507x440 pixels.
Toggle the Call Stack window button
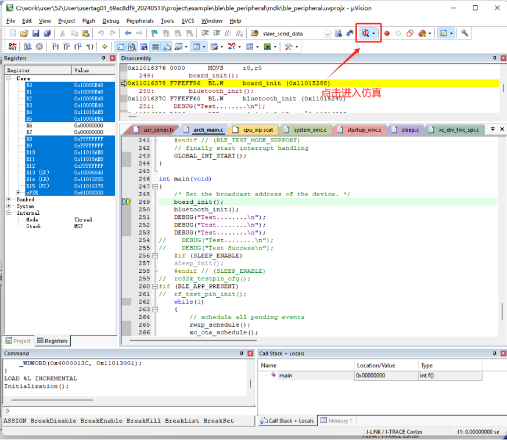pos(167,46)
